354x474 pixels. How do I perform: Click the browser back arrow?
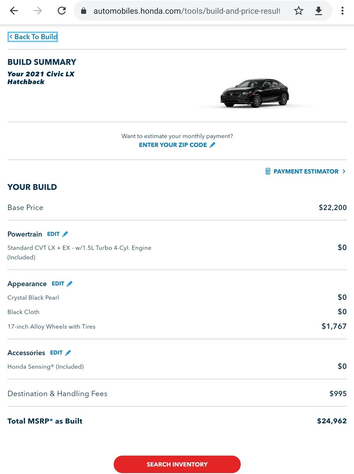coord(14,11)
